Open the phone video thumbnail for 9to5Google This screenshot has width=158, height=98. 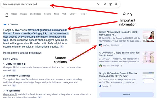pyautogui.click(x=148, y=57)
